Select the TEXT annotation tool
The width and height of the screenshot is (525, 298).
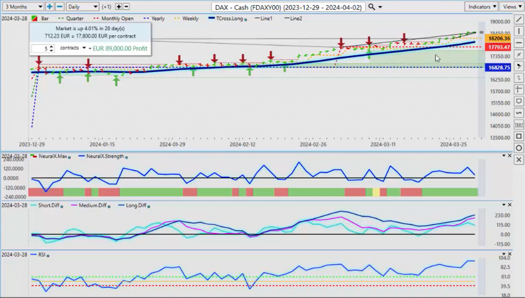519,125
